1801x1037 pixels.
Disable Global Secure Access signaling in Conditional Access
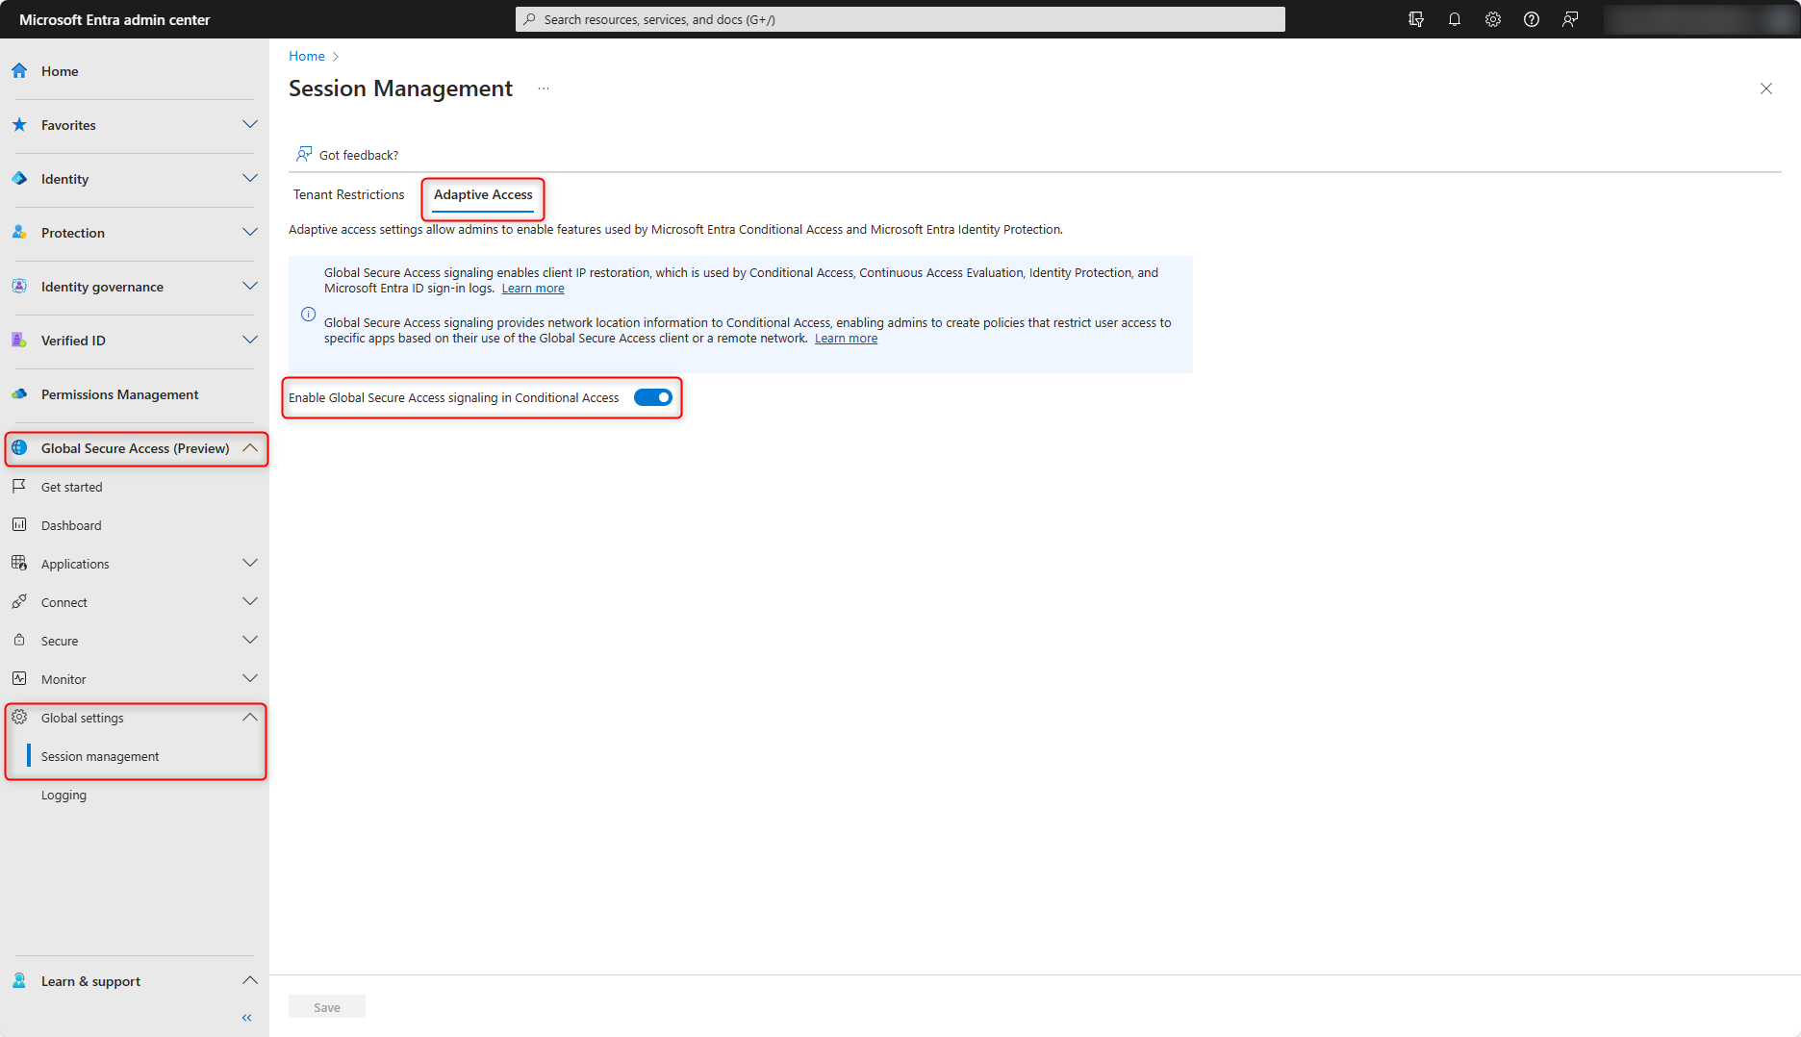click(x=653, y=396)
